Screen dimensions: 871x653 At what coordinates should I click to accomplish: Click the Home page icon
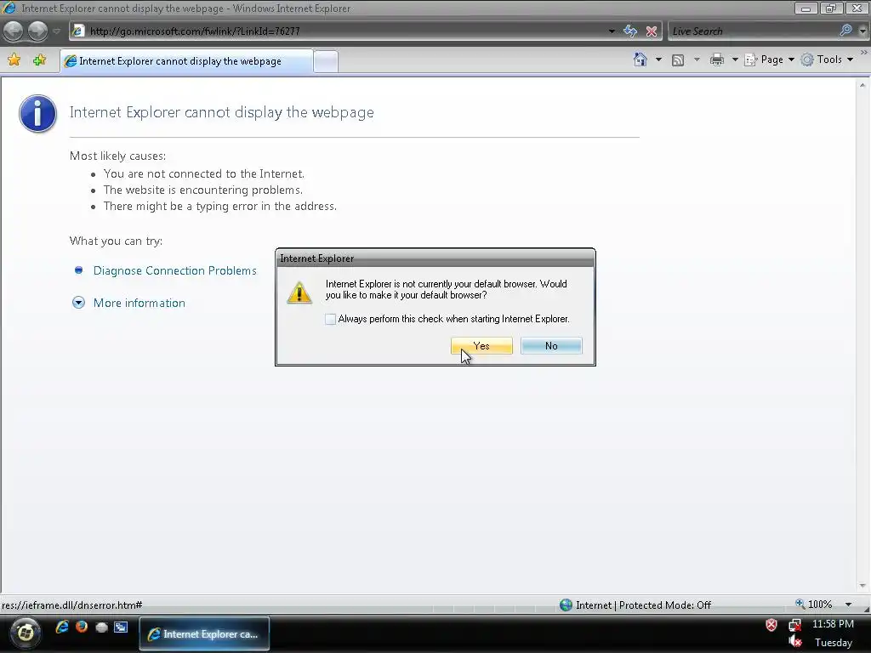pyautogui.click(x=640, y=60)
